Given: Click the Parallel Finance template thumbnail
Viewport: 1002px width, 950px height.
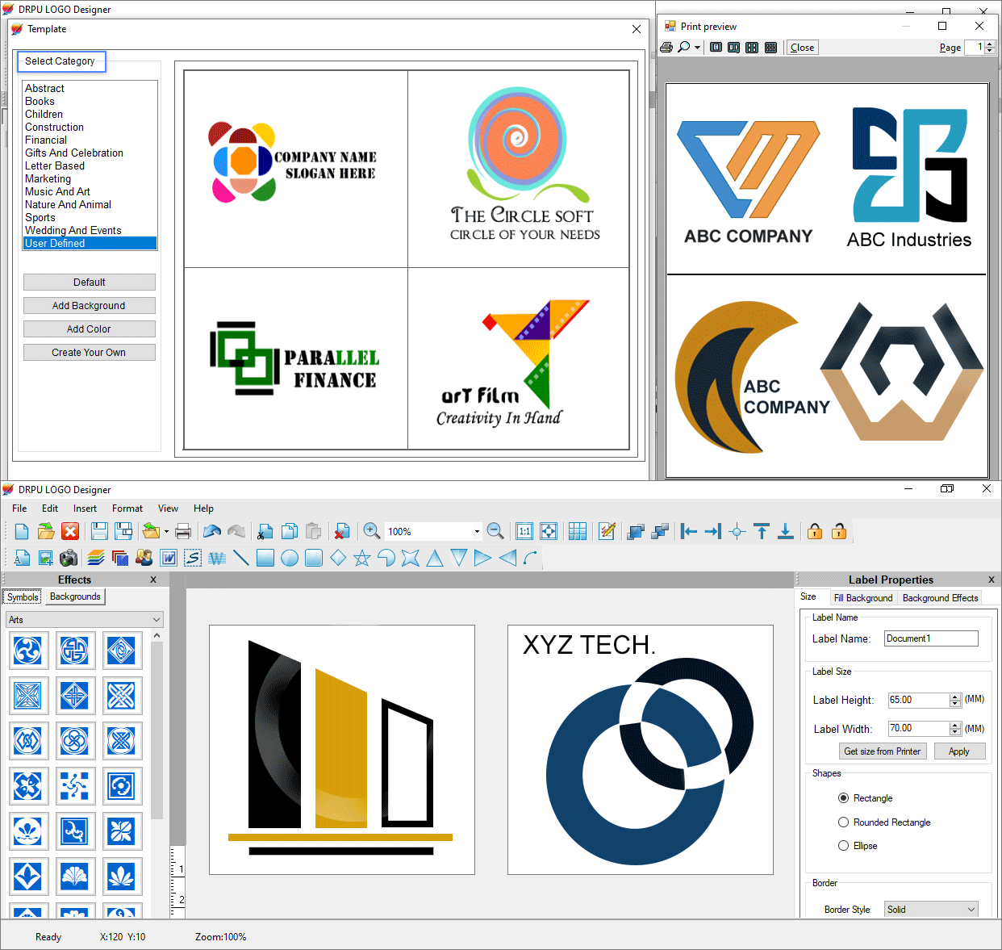Looking at the screenshot, I should point(296,358).
